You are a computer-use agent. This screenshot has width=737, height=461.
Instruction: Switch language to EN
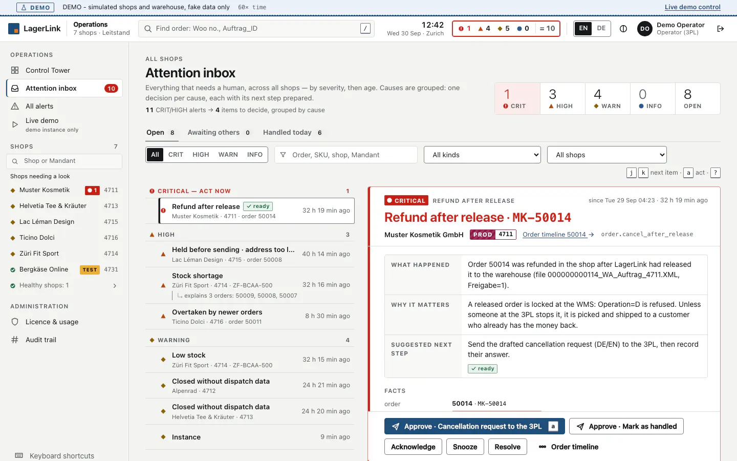point(583,29)
